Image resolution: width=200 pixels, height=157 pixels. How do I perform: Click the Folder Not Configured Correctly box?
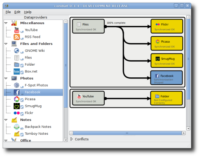pyautogui.click(x=166, y=98)
